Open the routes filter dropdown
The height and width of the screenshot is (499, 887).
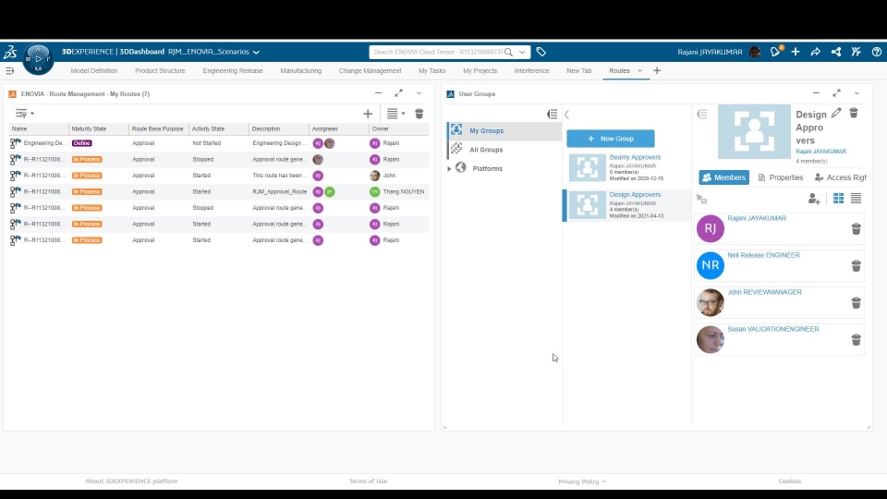click(x=24, y=114)
